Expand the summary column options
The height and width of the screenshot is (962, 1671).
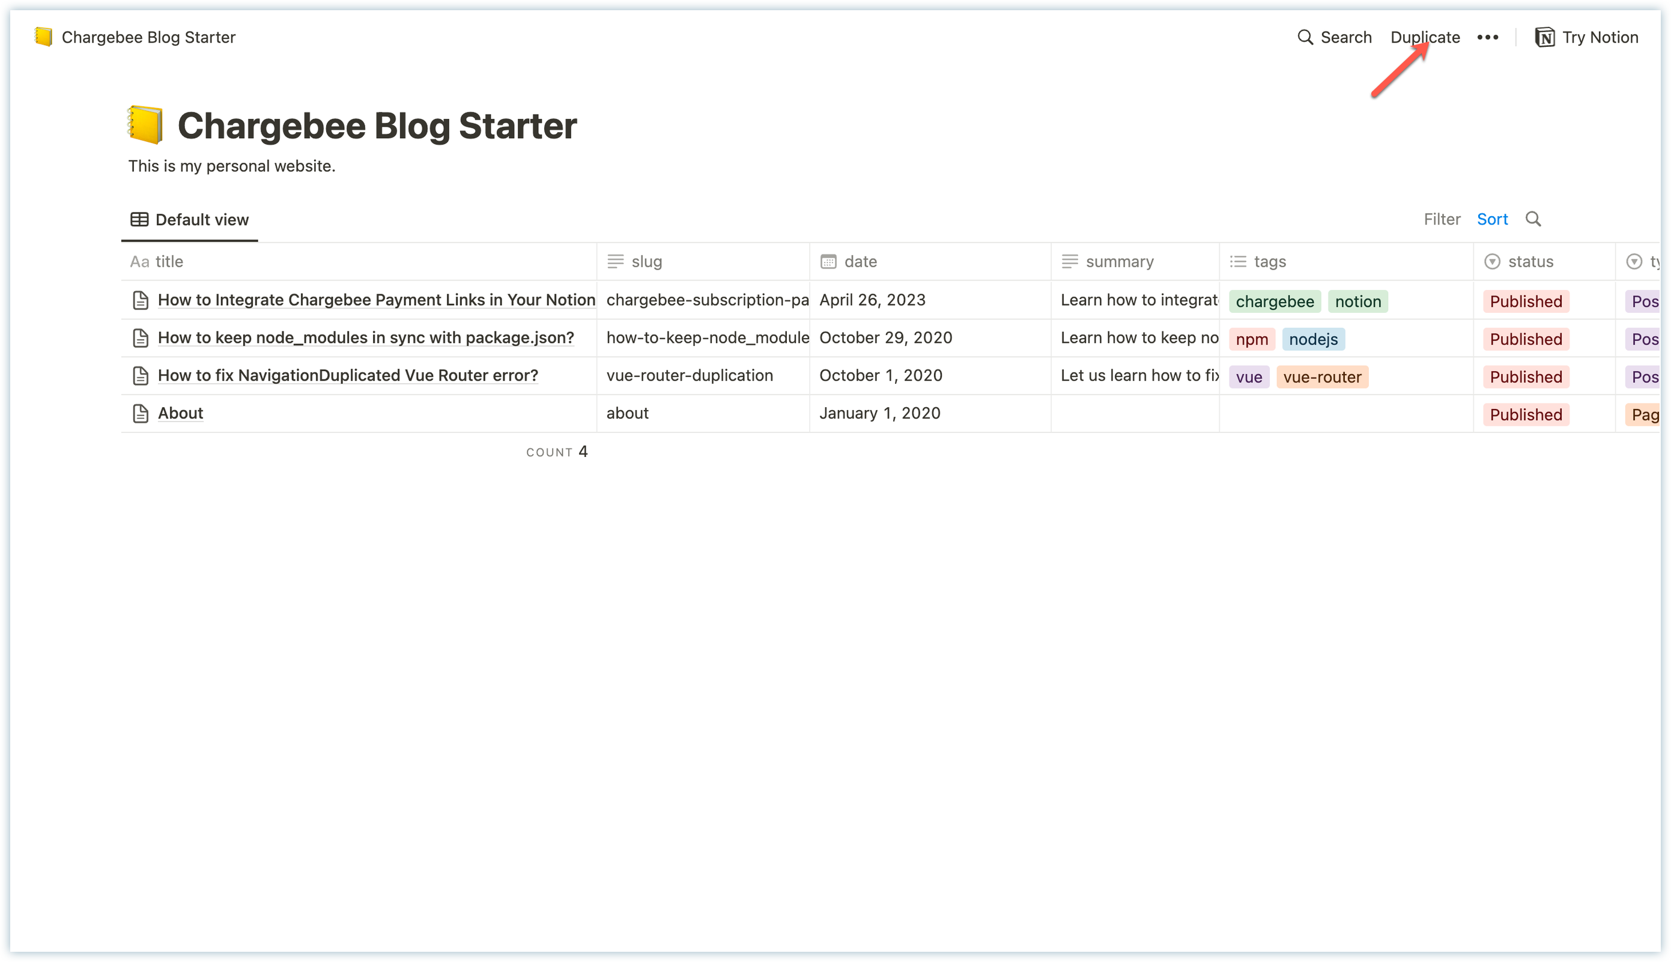(x=1119, y=262)
